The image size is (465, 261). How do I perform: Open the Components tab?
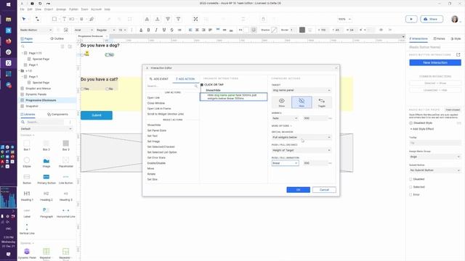(x=58, y=115)
